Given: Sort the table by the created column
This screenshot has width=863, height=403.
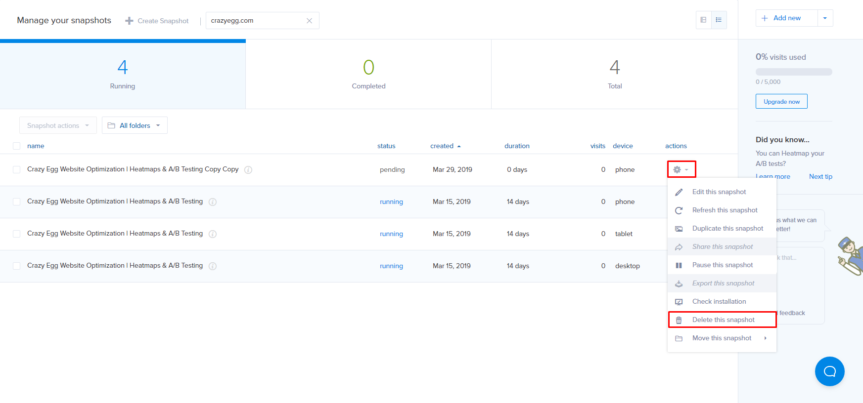Looking at the screenshot, I should [445, 146].
